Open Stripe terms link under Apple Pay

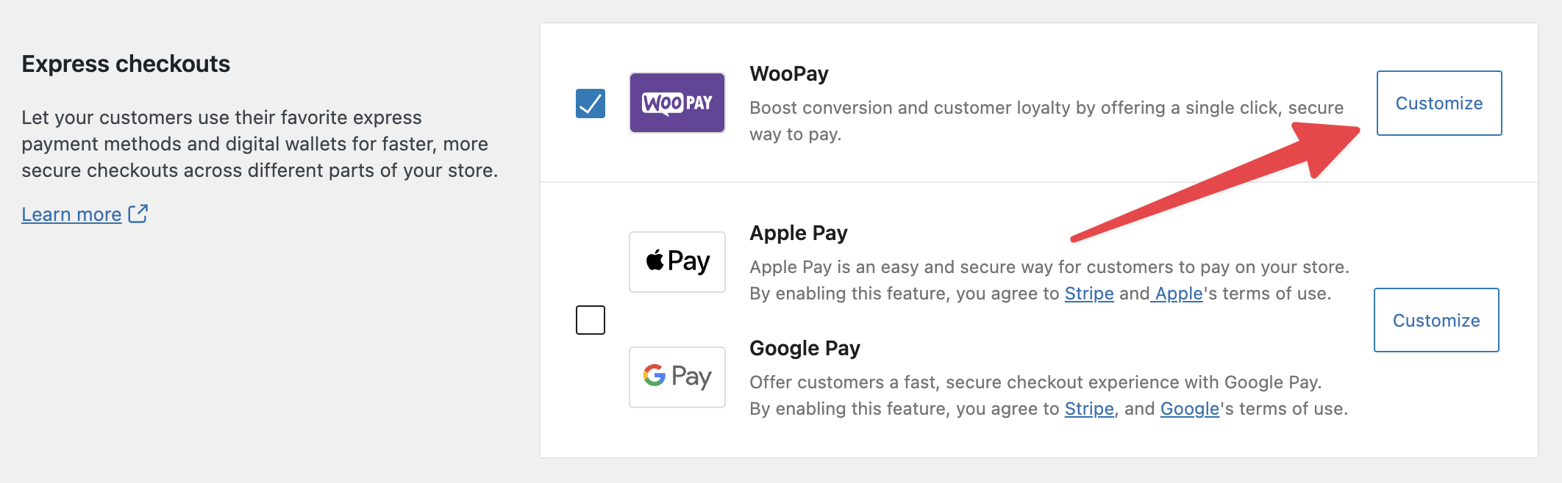[1088, 294]
